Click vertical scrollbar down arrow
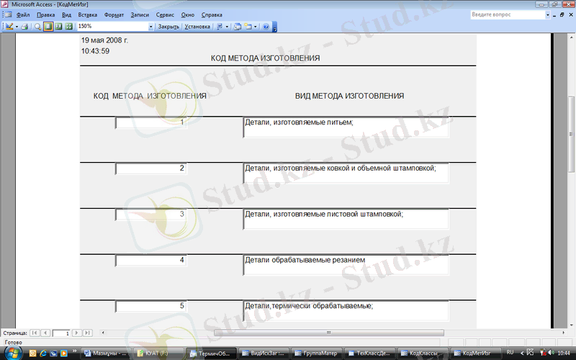The image size is (576, 360). click(571, 325)
